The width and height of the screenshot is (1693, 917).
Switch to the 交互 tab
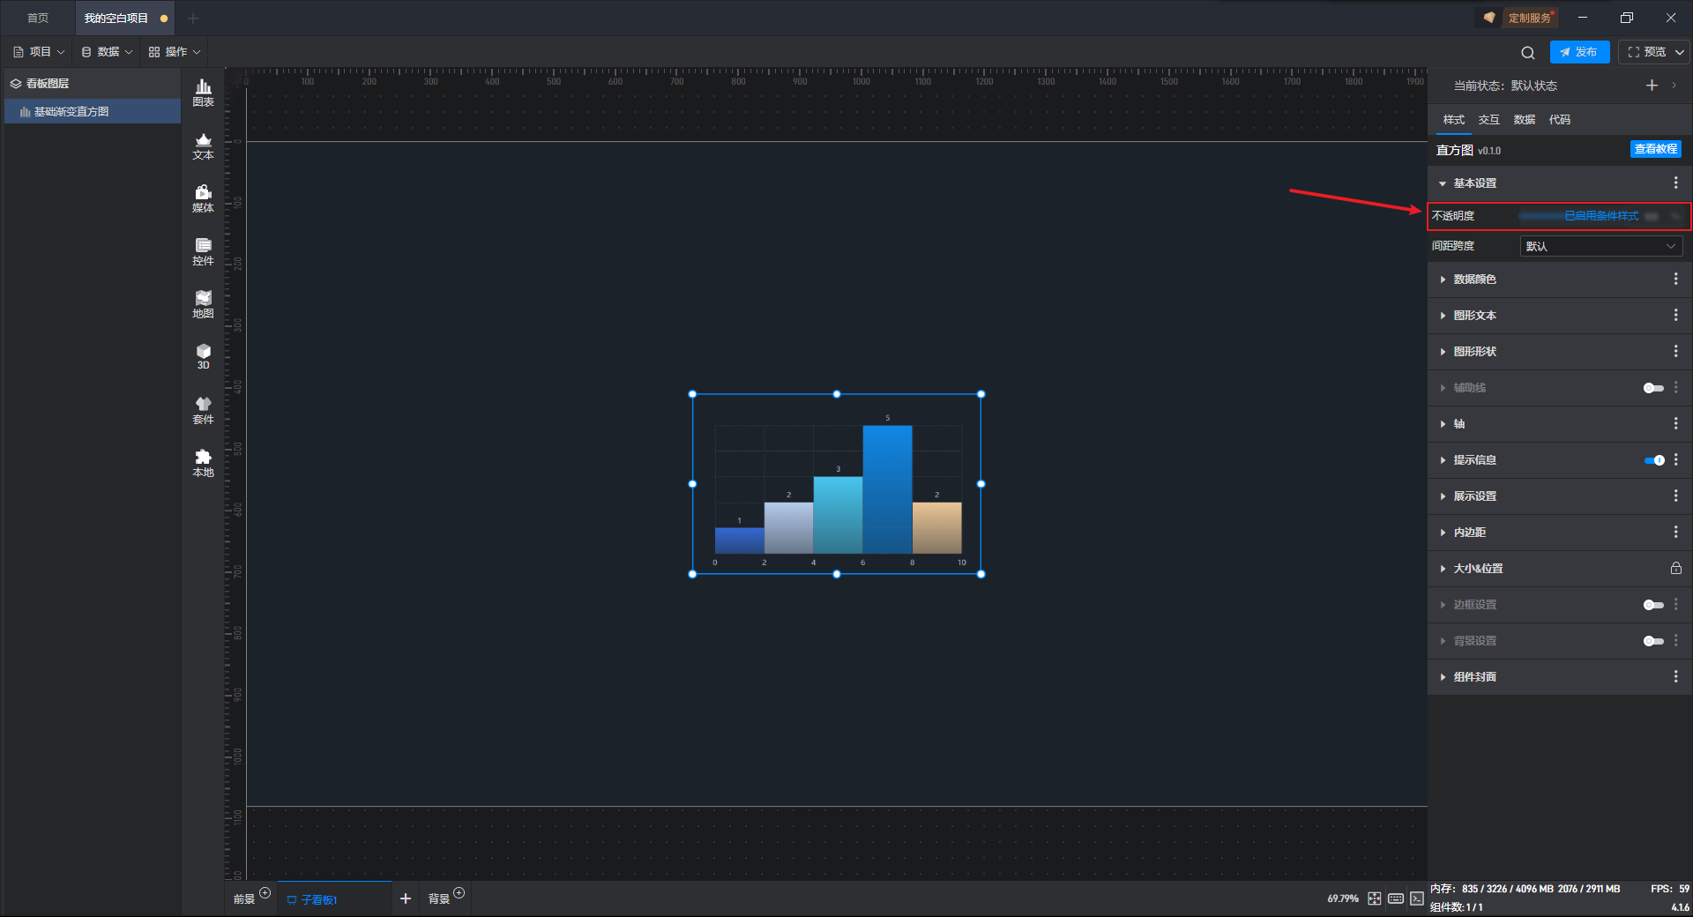(x=1488, y=120)
